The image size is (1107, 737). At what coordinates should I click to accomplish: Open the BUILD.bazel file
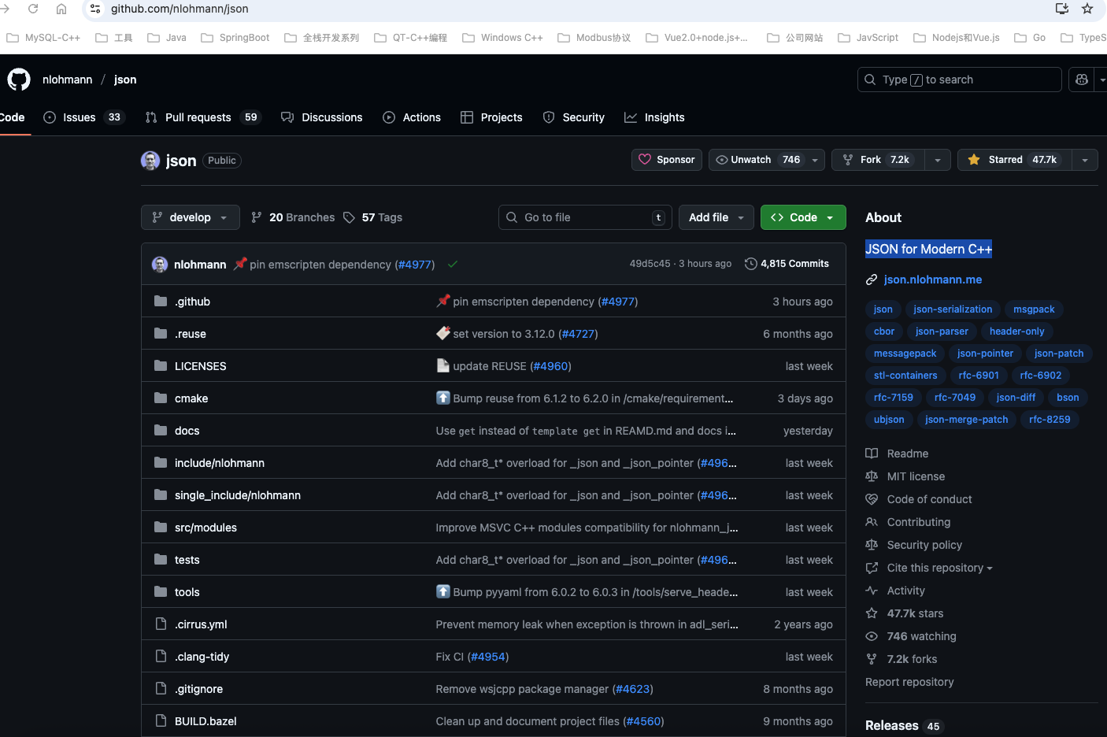[x=205, y=721]
